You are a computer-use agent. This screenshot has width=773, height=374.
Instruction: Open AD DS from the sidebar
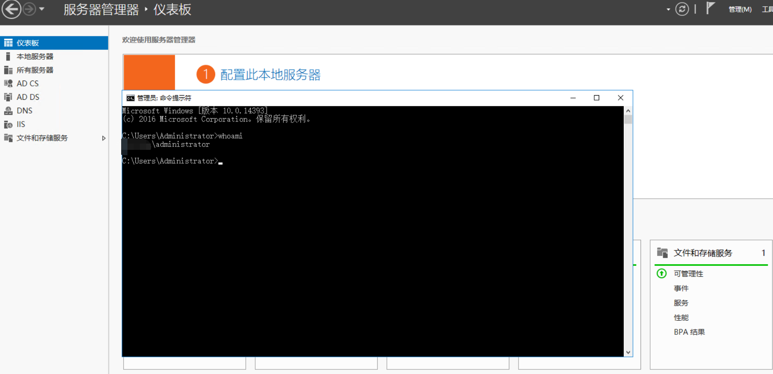28,97
